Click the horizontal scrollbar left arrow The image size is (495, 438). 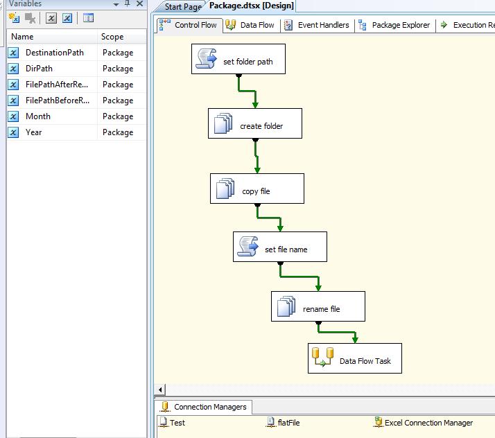[x=161, y=389]
